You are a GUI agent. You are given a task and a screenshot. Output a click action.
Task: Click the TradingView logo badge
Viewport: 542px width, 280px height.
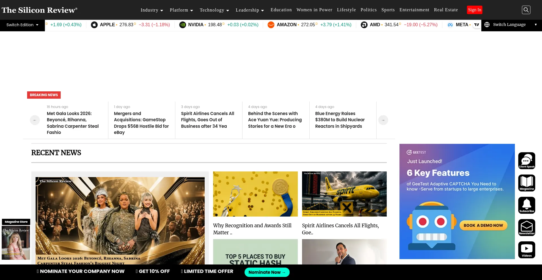[477, 25]
